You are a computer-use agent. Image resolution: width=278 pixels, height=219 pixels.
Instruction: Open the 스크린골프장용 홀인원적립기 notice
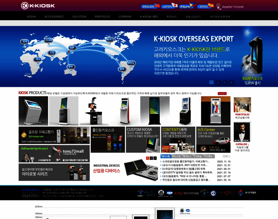click(186, 161)
